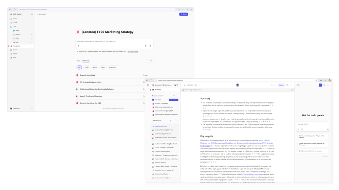Open the Chat dropdown in the Copilot pane

click(x=299, y=85)
